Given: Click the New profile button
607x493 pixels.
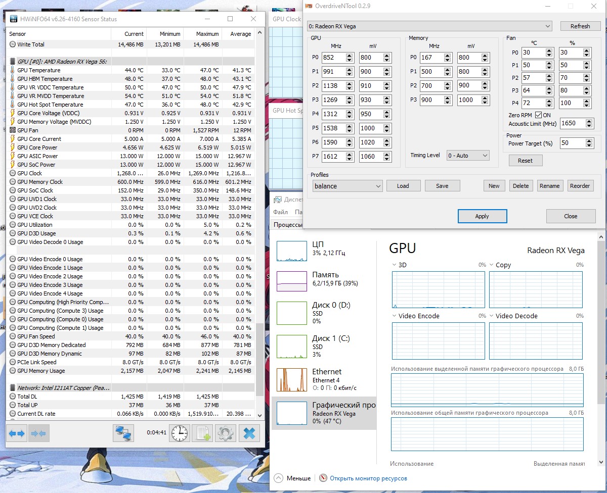Looking at the screenshot, I should (x=494, y=186).
